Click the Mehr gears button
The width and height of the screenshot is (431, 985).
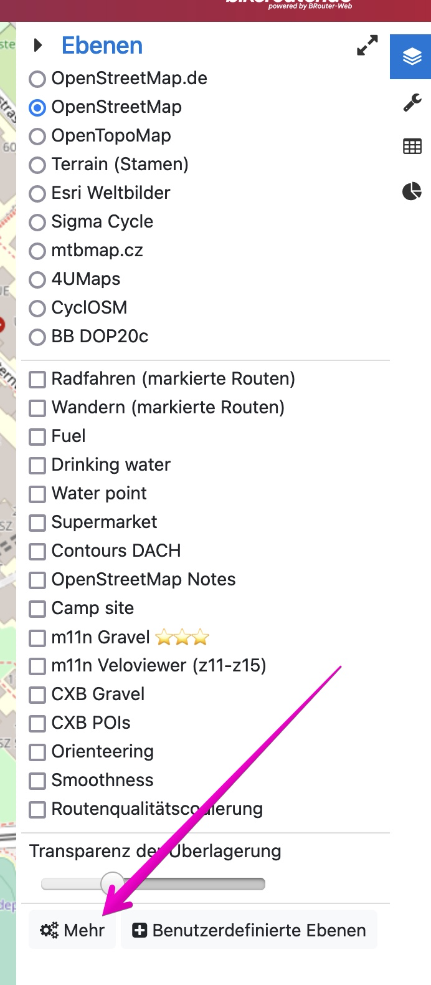click(72, 930)
